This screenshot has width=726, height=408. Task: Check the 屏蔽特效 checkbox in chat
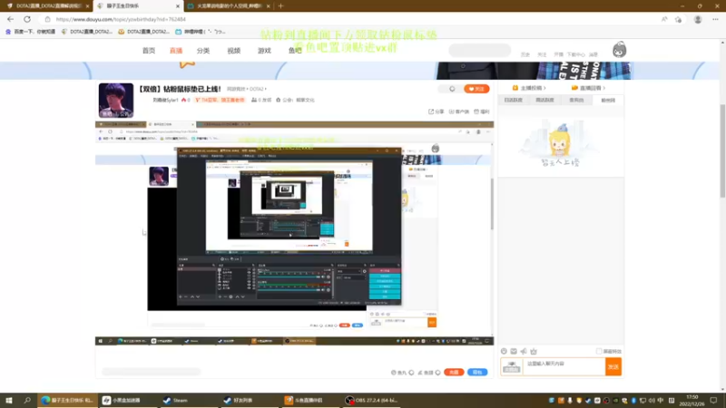click(x=599, y=352)
